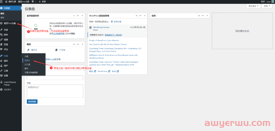275x131 pixels.
Task: Collapse the 概览 panel
Action: click(x=82, y=44)
